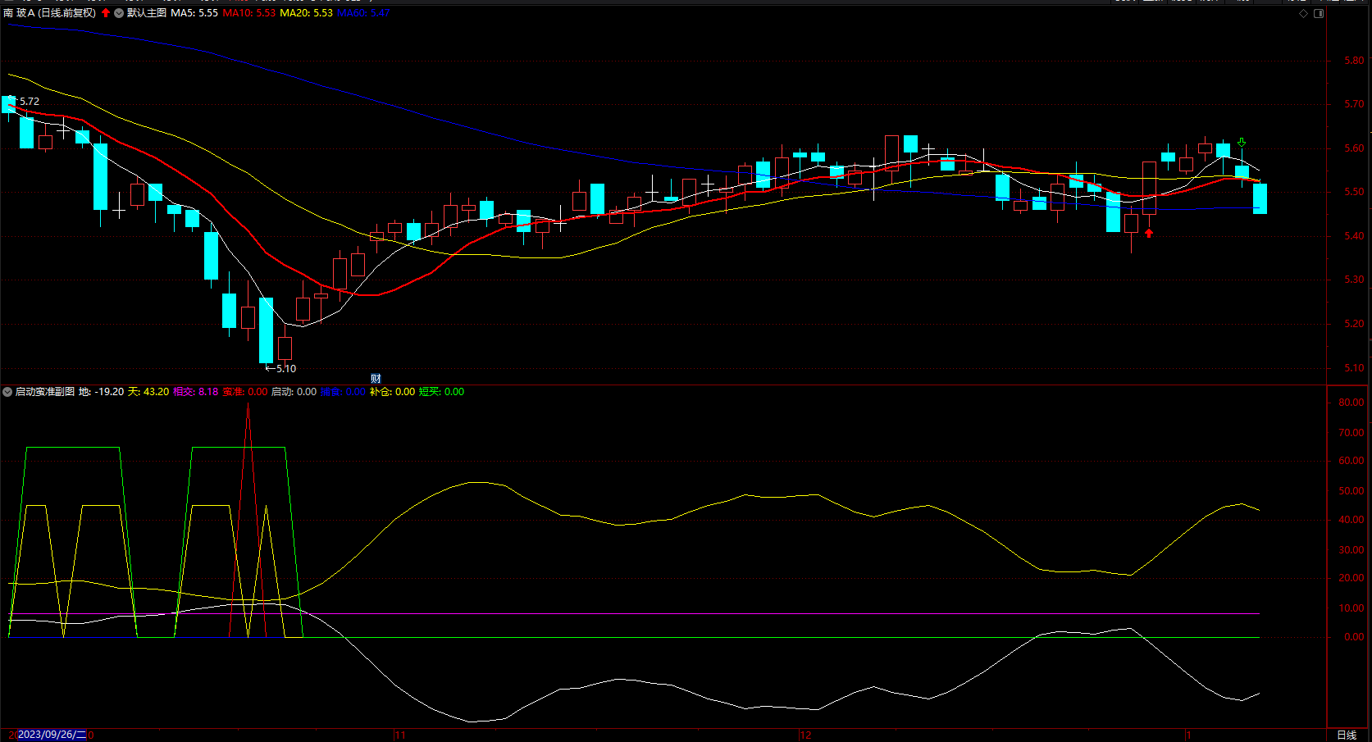Viewport: 1372px width, 742px height.
Task: Click the month 11 marker on the time axis
Action: 400,735
